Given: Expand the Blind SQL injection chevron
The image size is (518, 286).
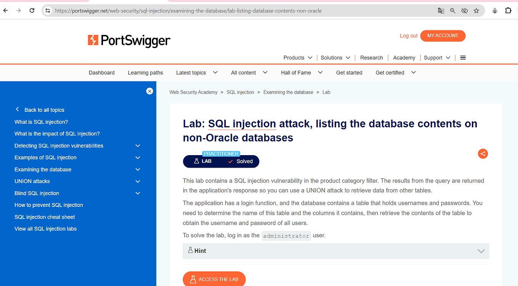Looking at the screenshot, I should 138,193.
